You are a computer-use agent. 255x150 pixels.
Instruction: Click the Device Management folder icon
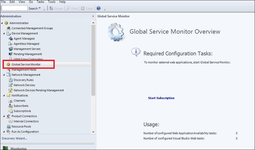click(x=9, y=33)
